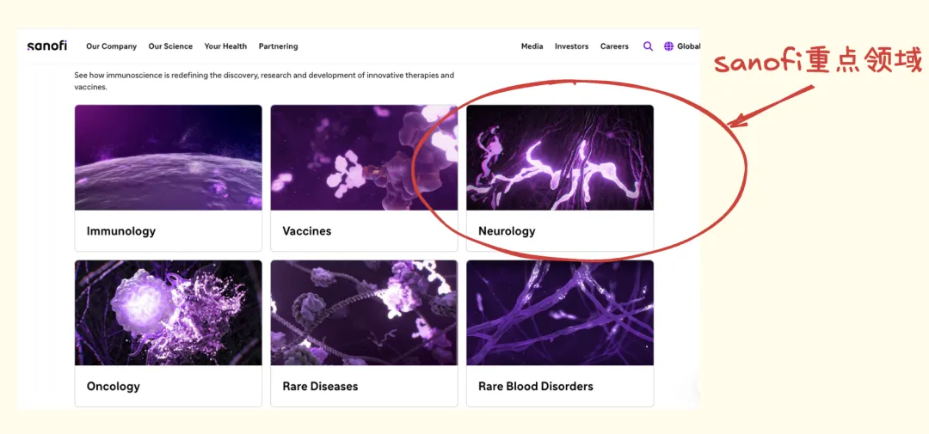Viewport: 929px width, 434px height.
Task: Expand the Global region selector
Action: pos(689,46)
